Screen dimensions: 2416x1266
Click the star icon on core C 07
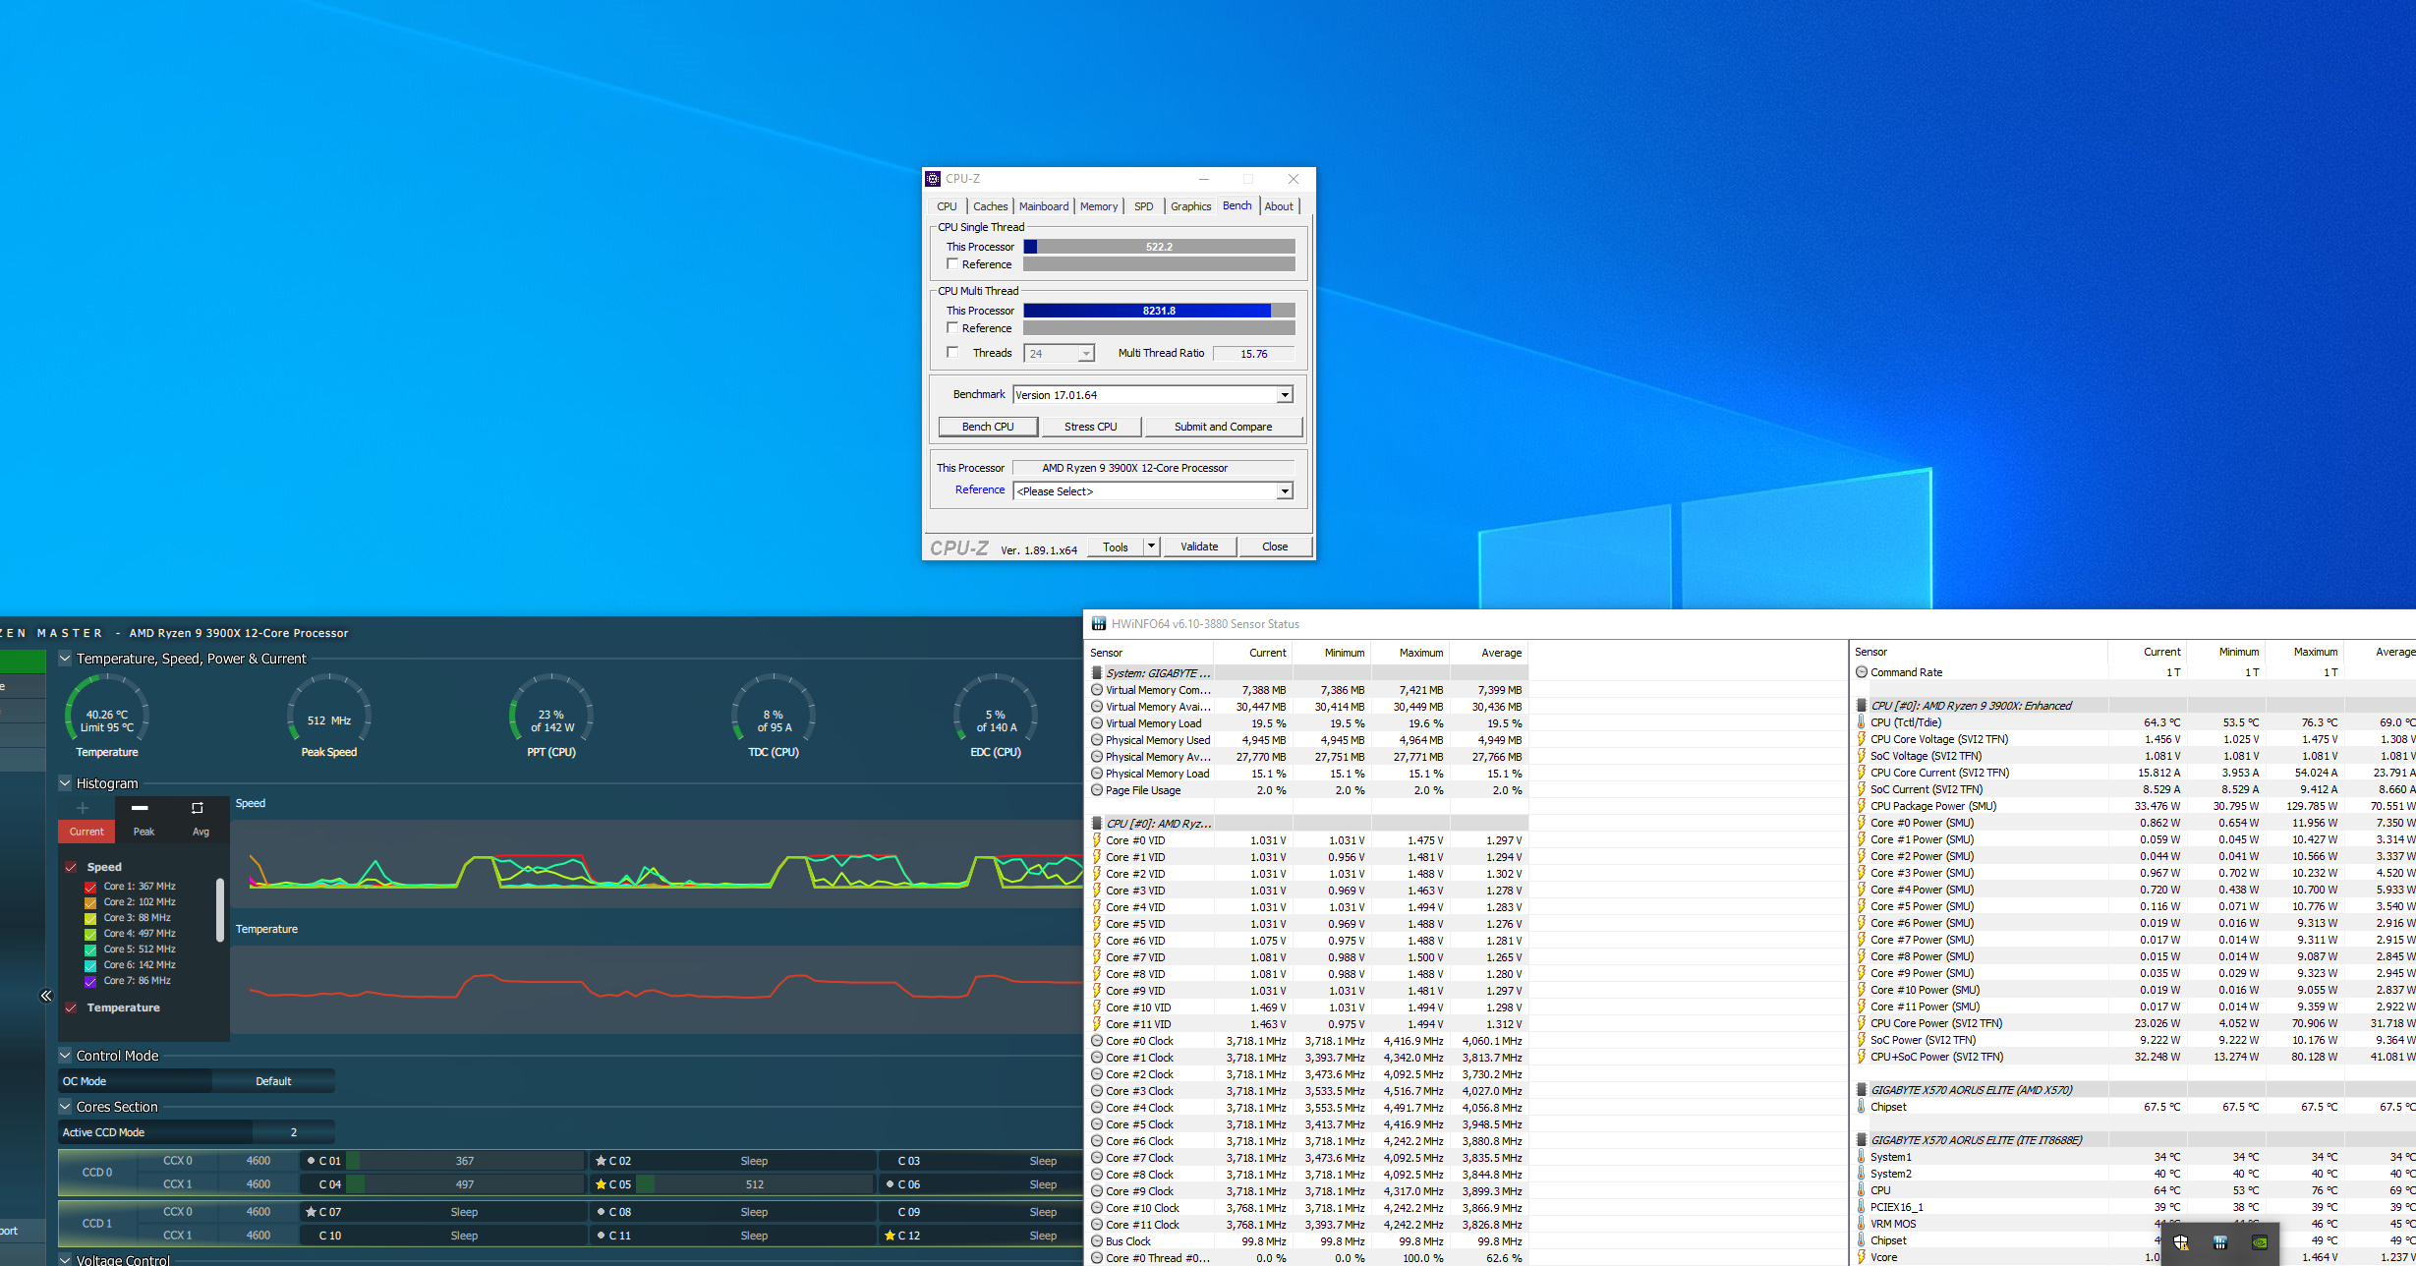coord(311,1212)
